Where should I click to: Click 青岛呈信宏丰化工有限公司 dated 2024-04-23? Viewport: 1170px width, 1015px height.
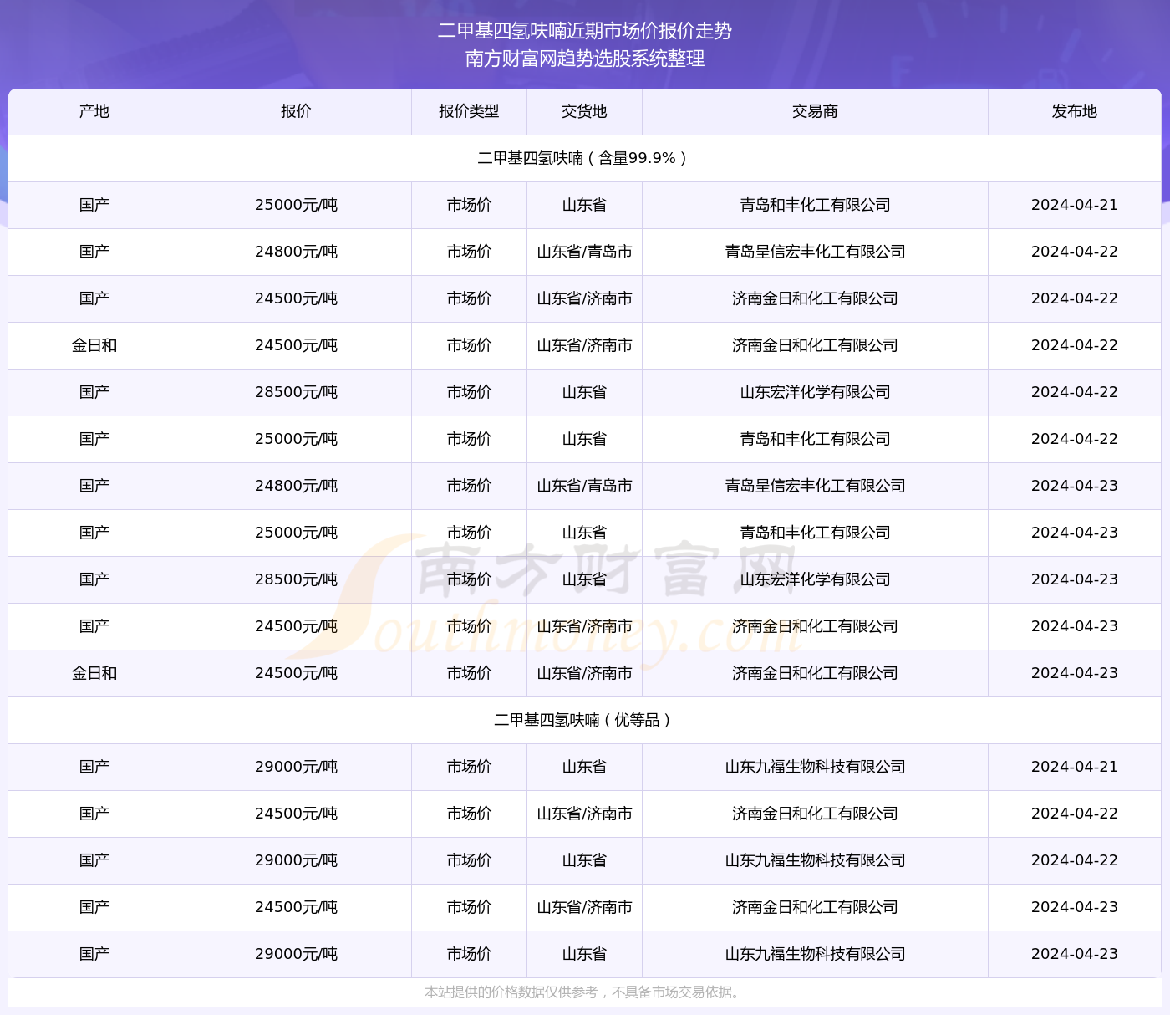815,486
